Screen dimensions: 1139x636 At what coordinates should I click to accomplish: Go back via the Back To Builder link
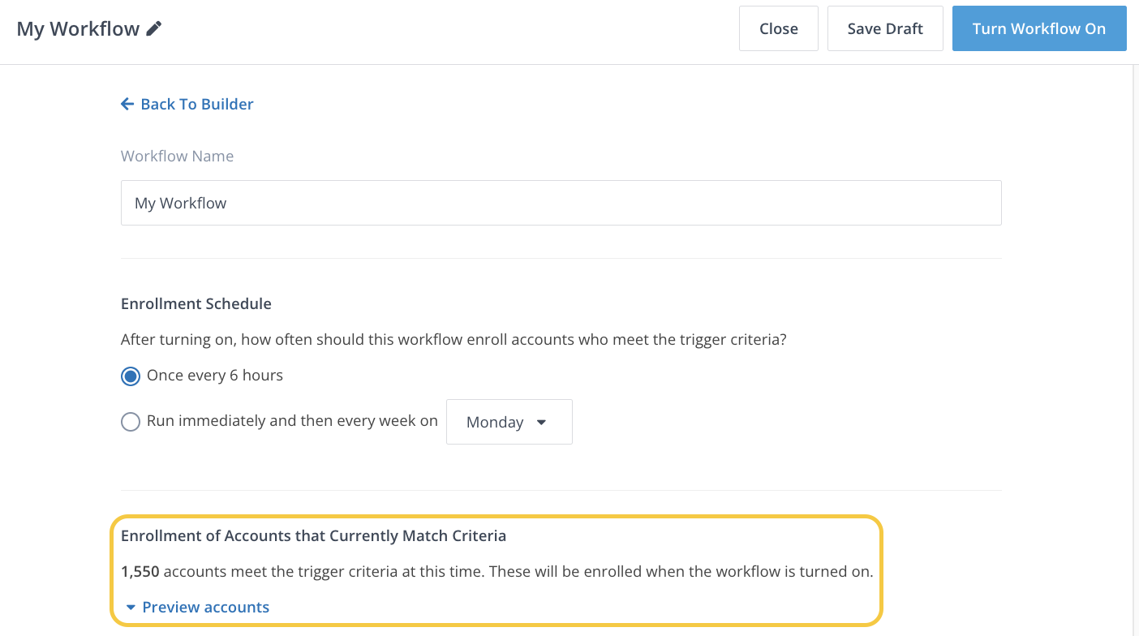click(196, 104)
